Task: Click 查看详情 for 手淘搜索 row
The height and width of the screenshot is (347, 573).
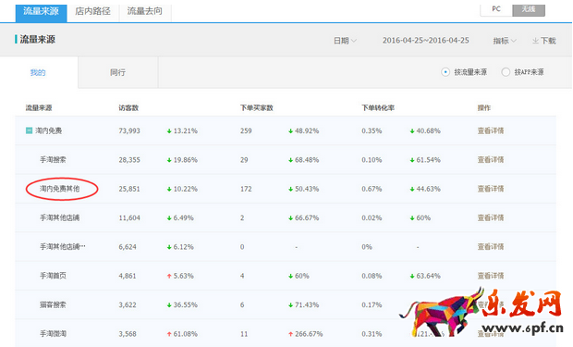Action: [x=491, y=159]
